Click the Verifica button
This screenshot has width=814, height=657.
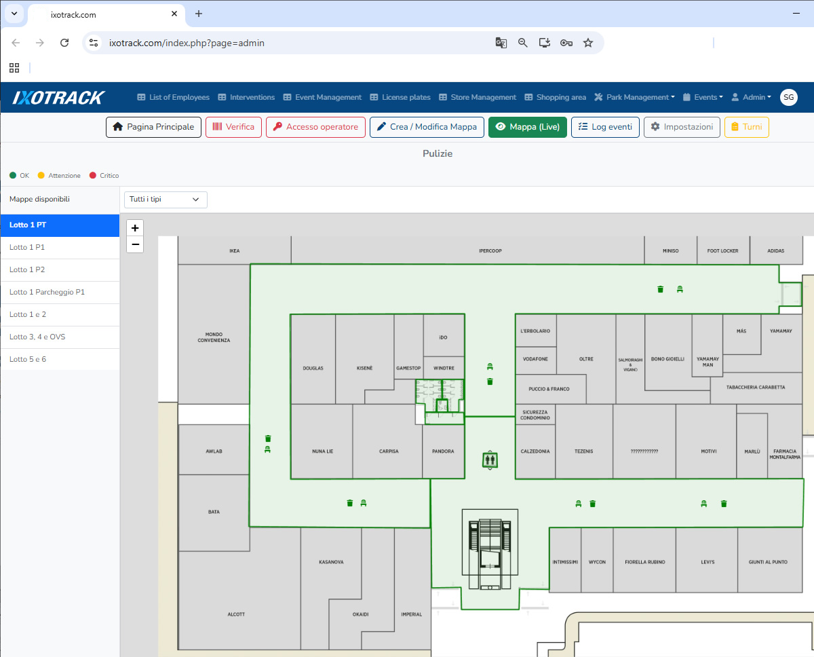pyautogui.click(x=233, y=127)
